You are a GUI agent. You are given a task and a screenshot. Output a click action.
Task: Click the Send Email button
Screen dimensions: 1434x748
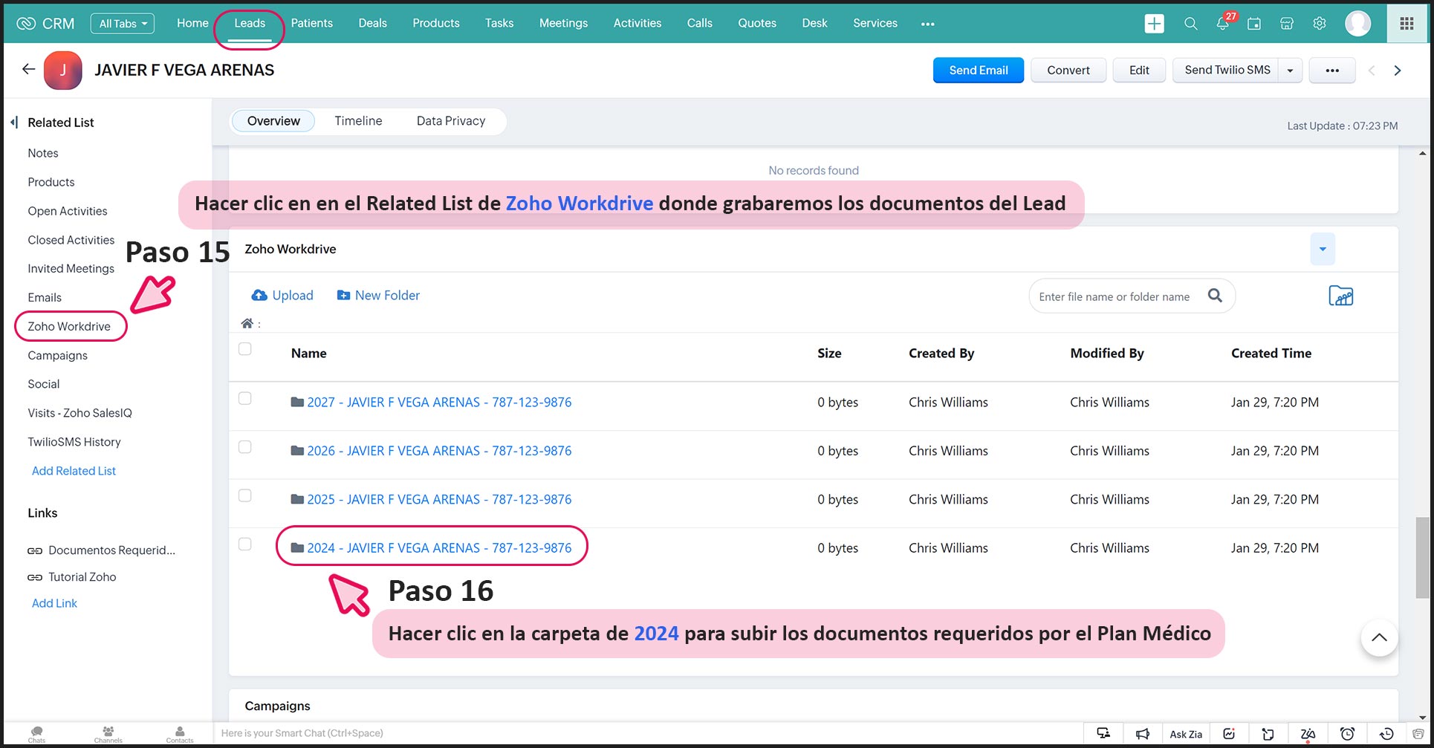point(978,71)
